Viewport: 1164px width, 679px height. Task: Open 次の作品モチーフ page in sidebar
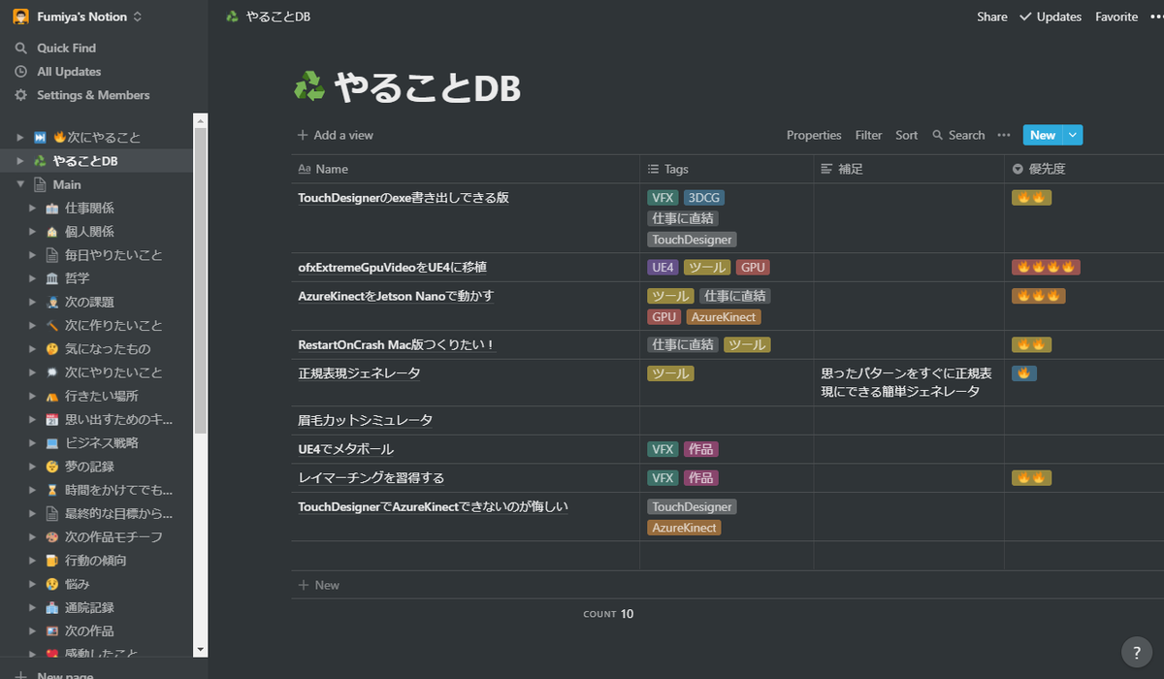coord(113,536)
